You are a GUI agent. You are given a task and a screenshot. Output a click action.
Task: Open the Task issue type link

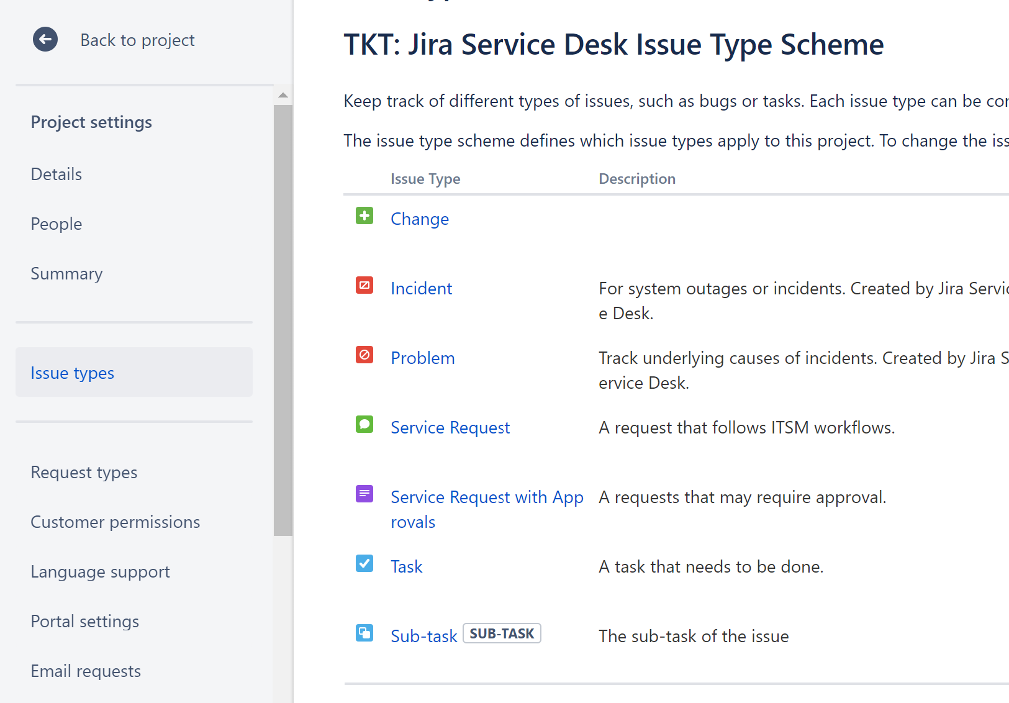[x=407, y=567]
